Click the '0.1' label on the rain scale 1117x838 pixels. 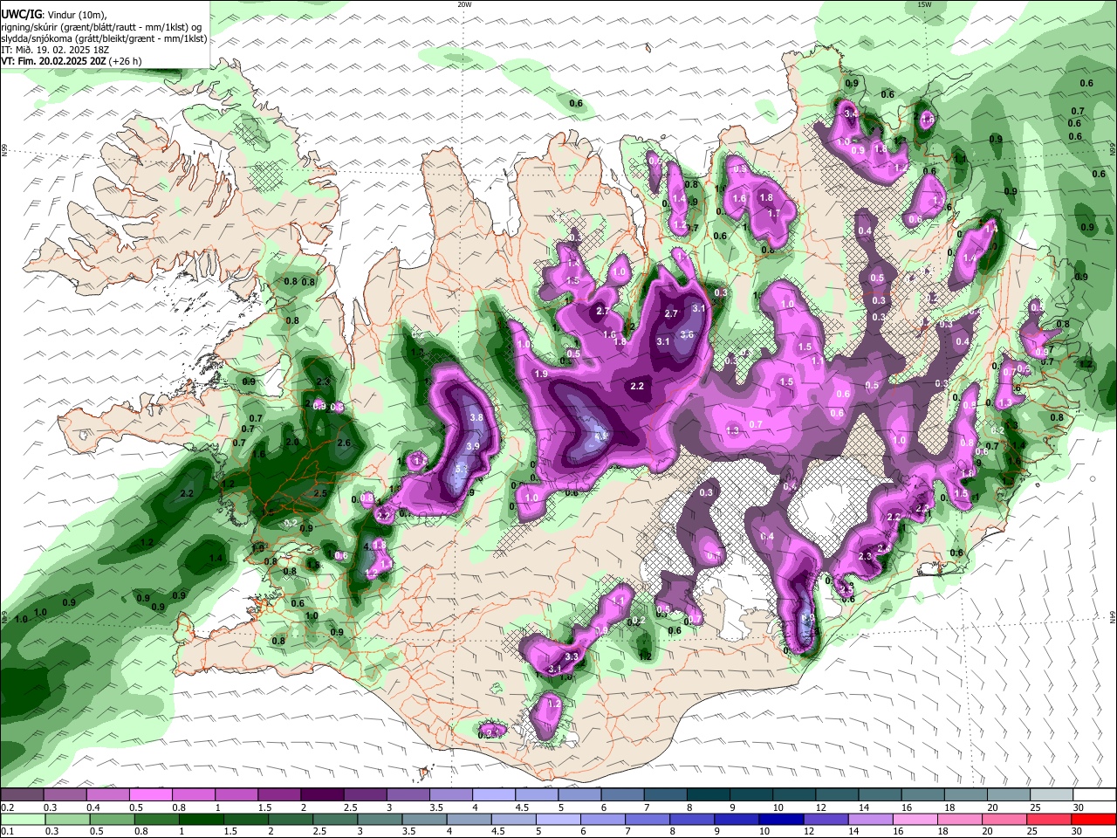[x=7, y=831]
